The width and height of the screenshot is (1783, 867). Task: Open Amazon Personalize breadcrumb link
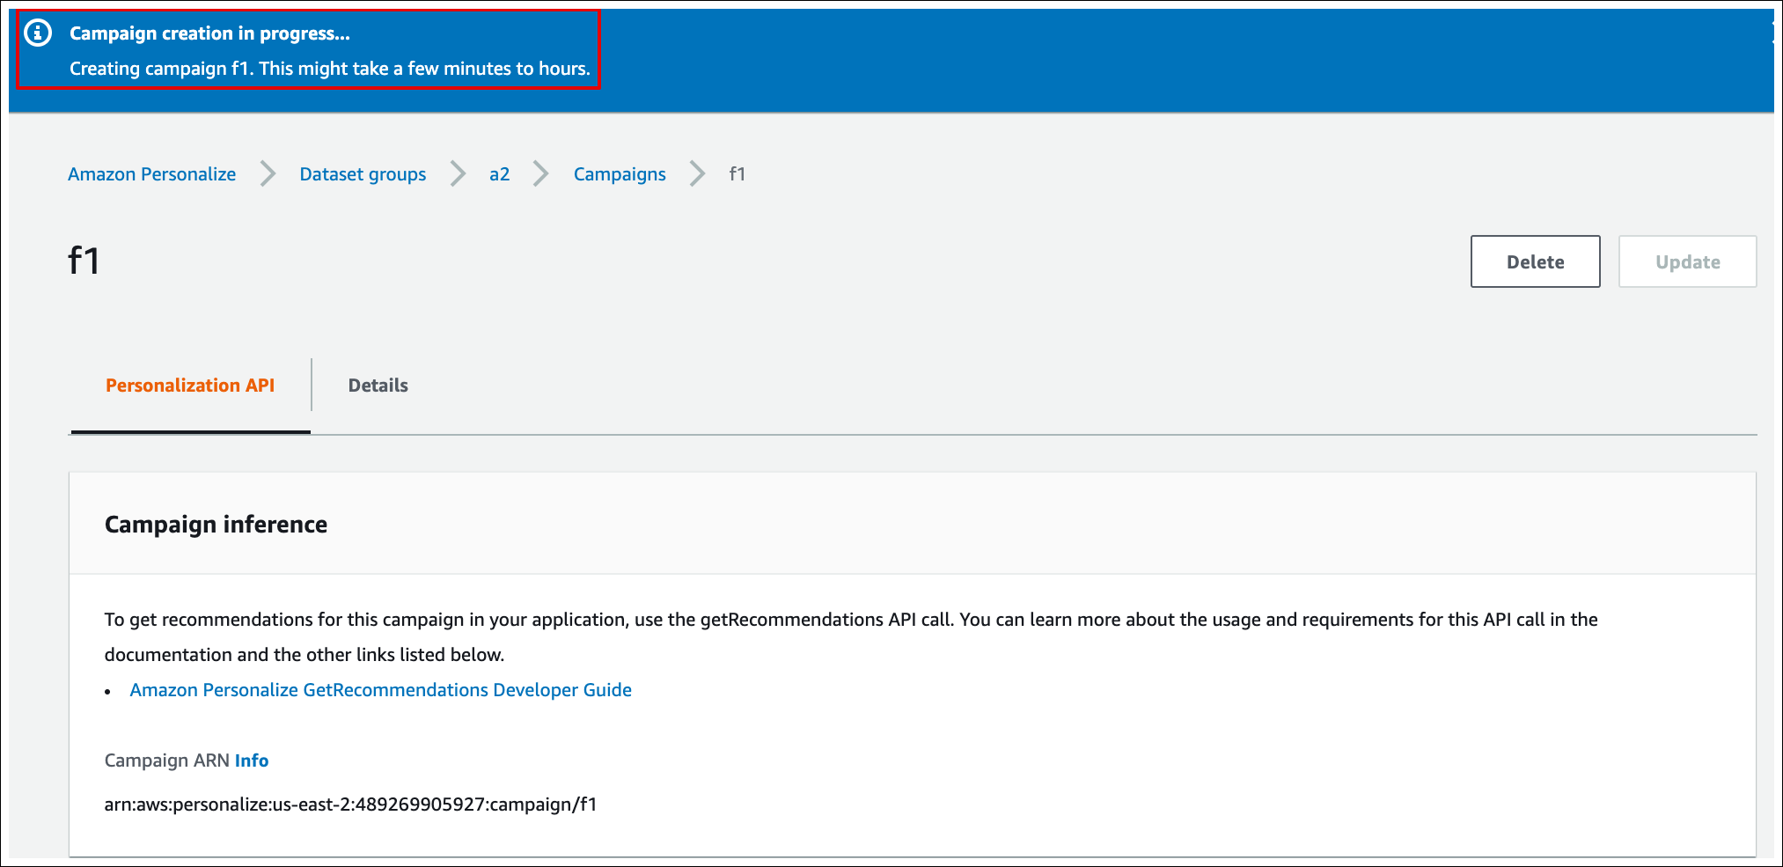click(x=152, y=174)
